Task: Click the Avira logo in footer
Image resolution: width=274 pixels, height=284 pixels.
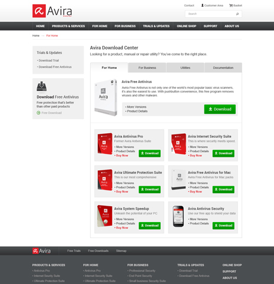Action: pos(41,251)
